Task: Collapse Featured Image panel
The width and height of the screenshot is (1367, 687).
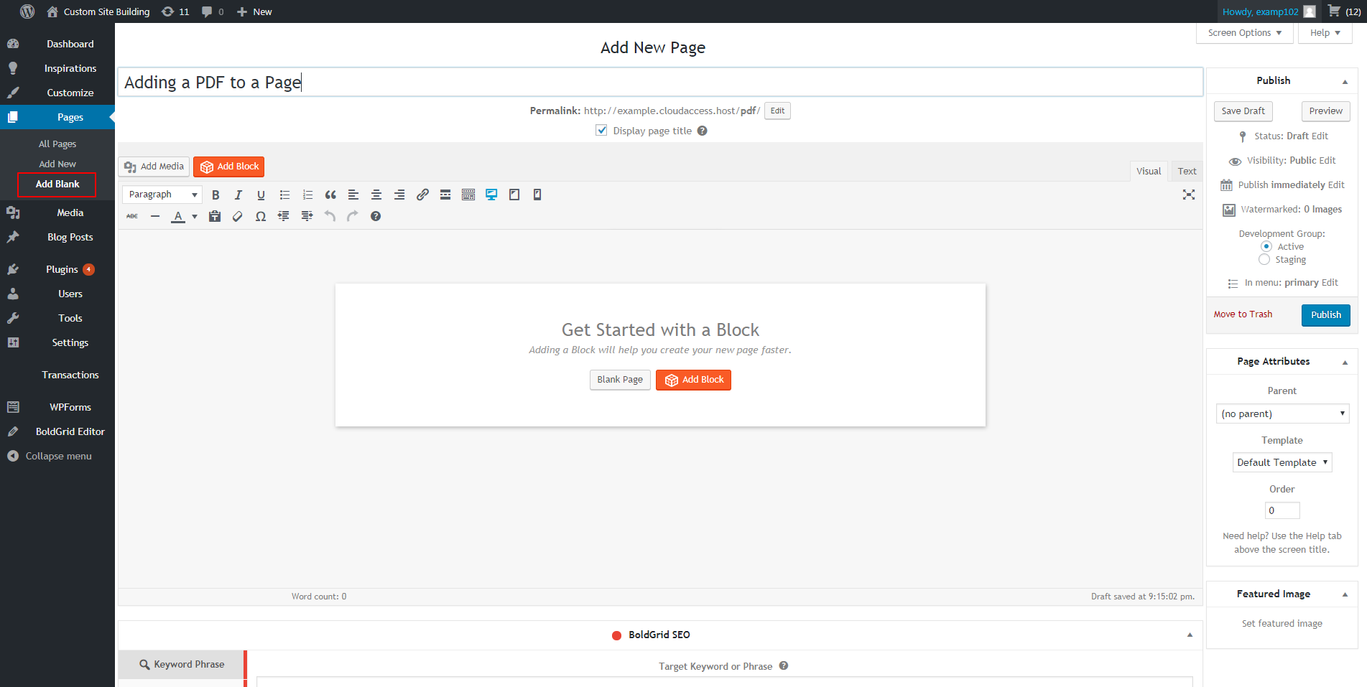Action: (1345, 594)
